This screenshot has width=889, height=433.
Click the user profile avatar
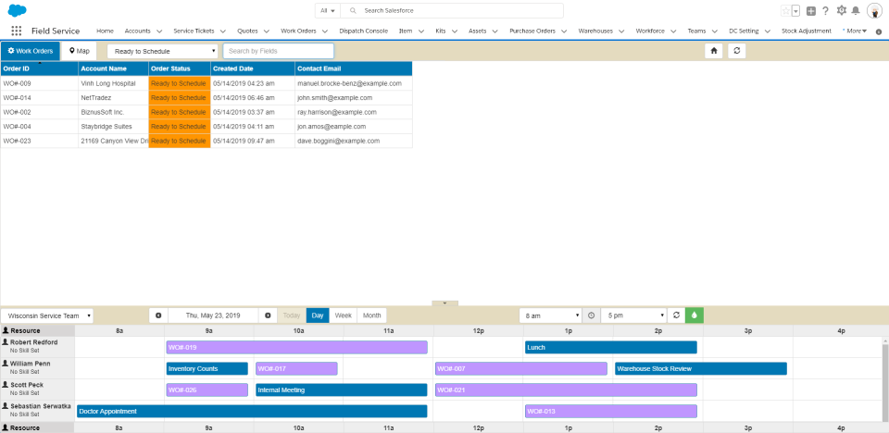[874, 11]
